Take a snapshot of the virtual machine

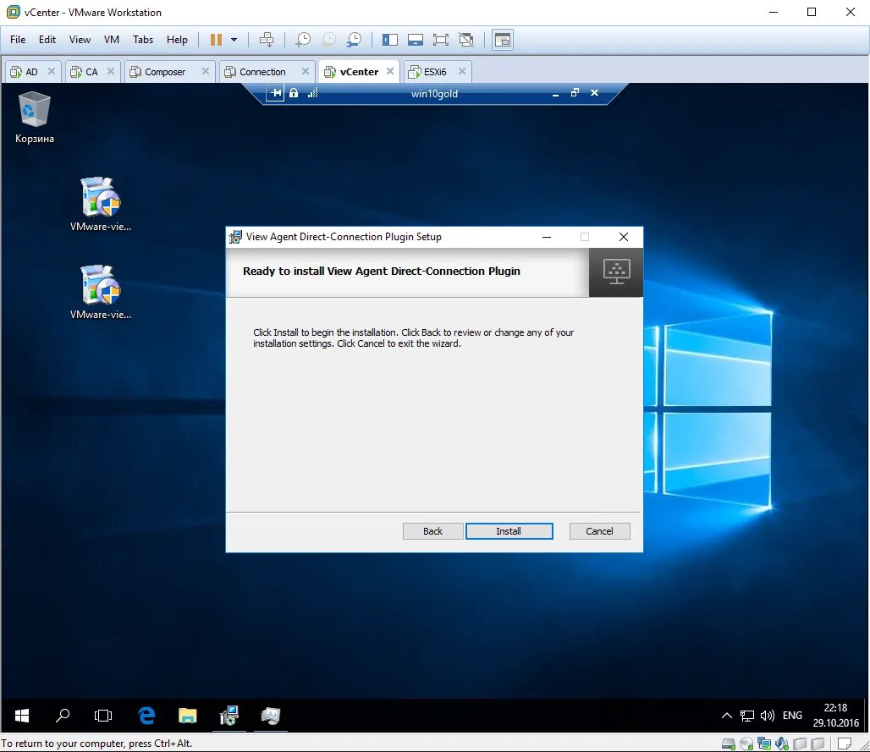click(302, 39)
